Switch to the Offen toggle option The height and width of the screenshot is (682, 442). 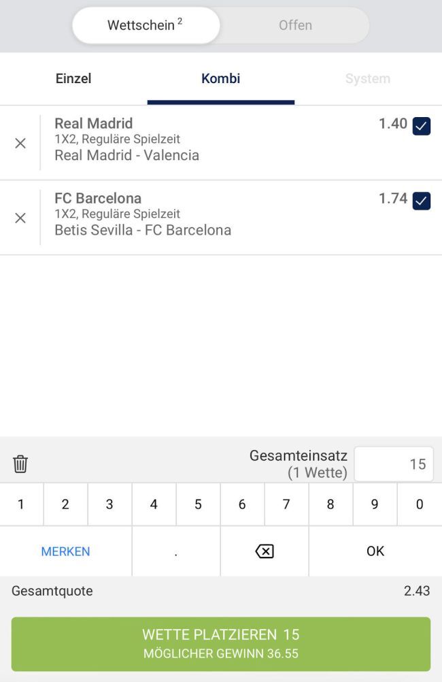(x=295, y=25)
